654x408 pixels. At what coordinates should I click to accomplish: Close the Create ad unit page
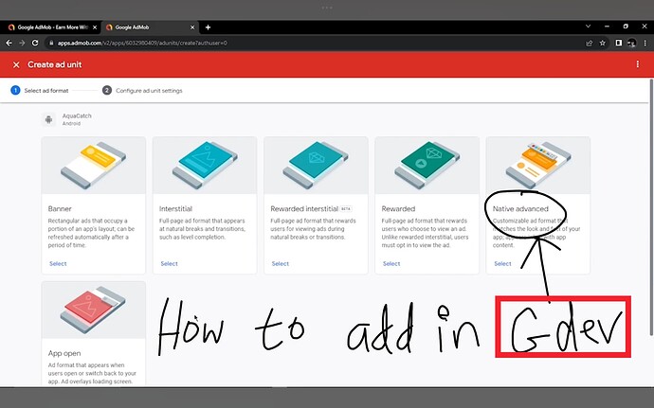[x=16, y=65]
